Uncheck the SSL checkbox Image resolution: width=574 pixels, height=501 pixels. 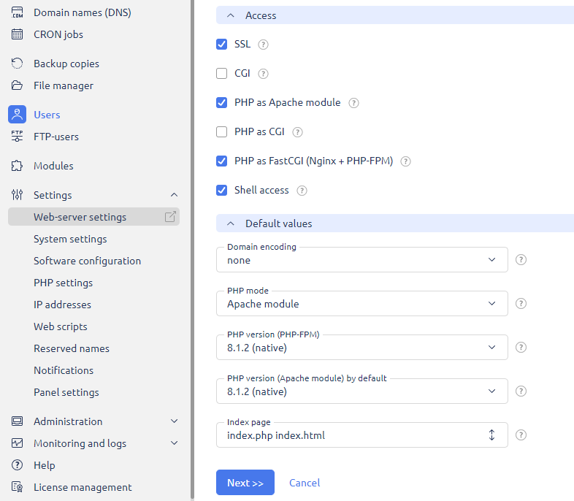click(x=222, y=45)
